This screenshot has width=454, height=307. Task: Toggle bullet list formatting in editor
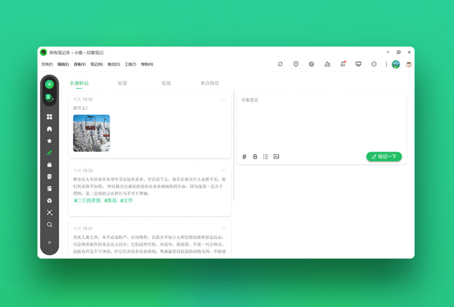tap(266, 157)
